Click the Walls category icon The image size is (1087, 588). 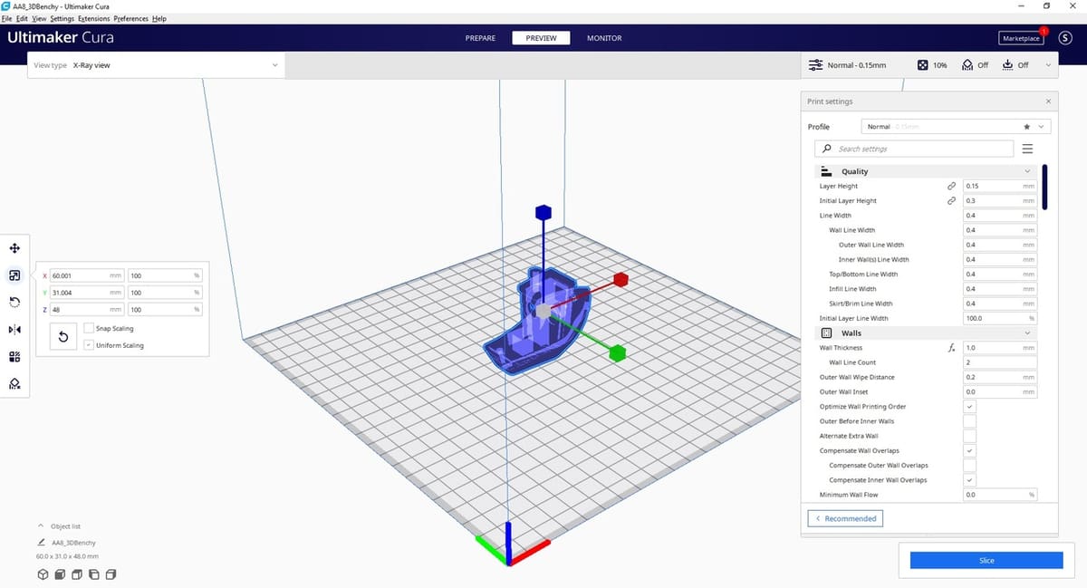coord(826,333)
